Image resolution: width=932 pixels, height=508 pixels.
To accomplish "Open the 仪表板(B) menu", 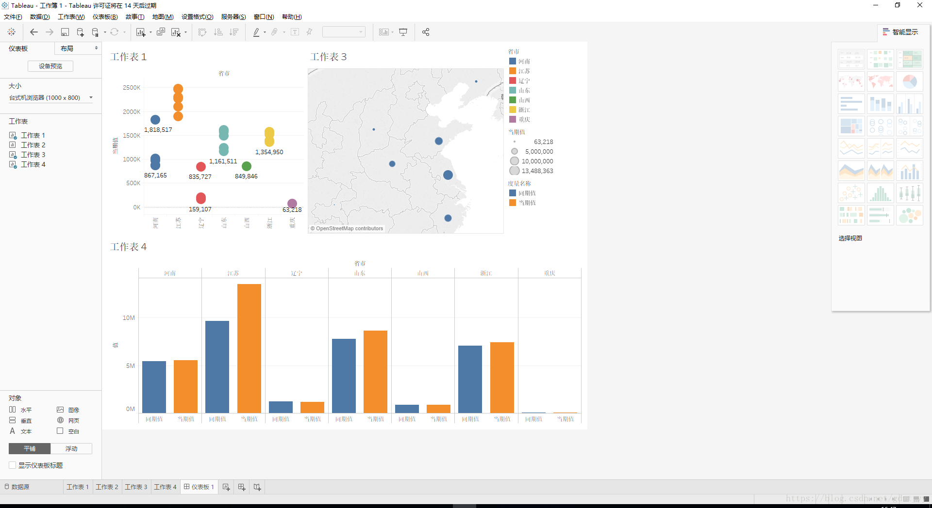I will (105, 17).
